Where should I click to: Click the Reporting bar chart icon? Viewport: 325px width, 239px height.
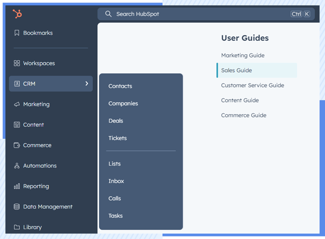17,186
